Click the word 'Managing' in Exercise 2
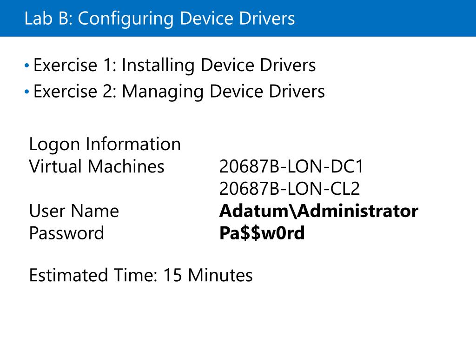The height and width of the screenshot is (357, 476). tap(162, 92)
